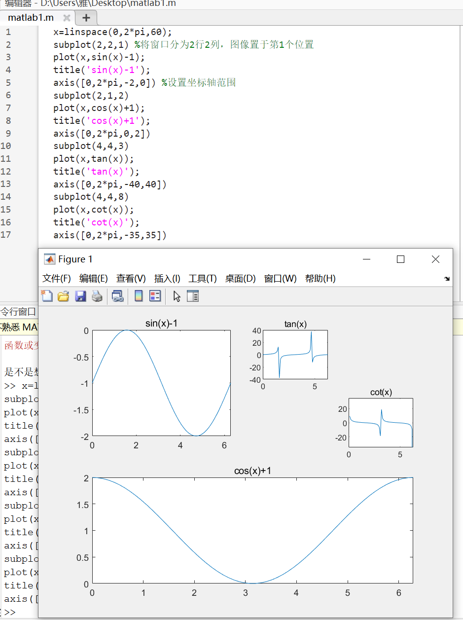Open the 窗口(W) menu in Figure 1
Image resolution: width=463 pixels, height=620 pixels.
(281, 279)
